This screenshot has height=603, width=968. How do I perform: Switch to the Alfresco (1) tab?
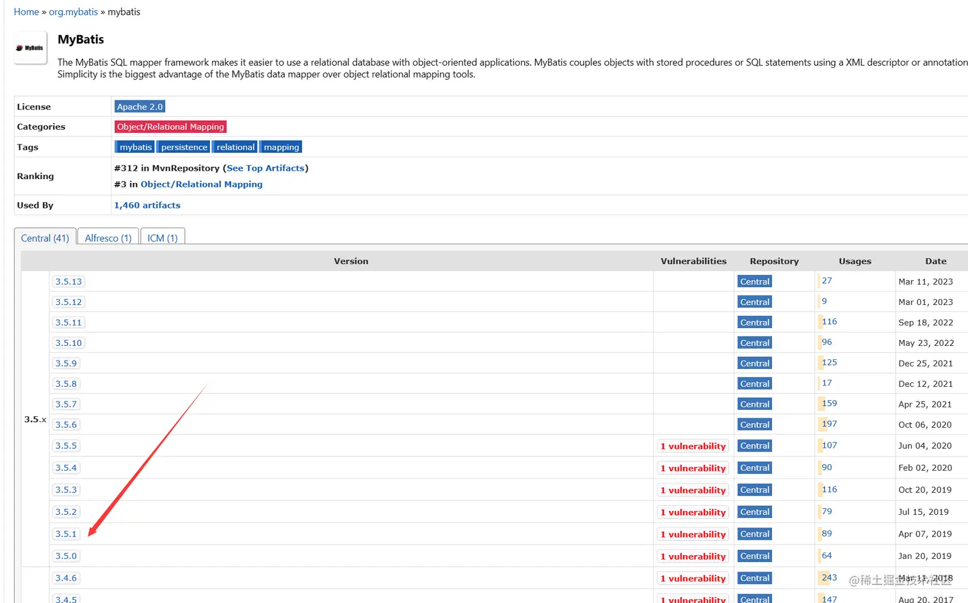(108, 237)
